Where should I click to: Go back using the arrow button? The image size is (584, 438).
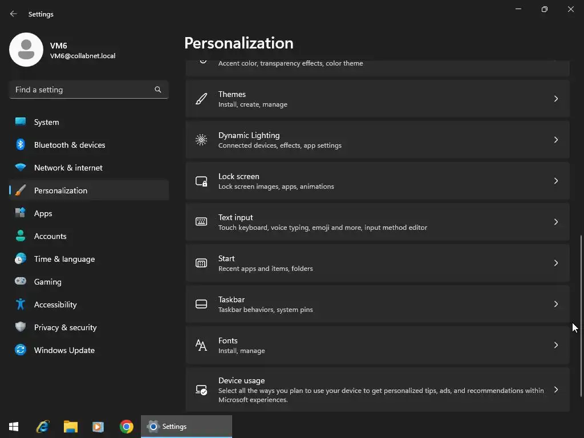click(x=14, y=14)
